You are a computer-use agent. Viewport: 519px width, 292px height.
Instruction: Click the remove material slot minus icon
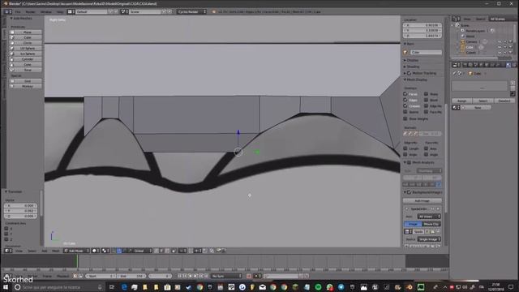513,88
